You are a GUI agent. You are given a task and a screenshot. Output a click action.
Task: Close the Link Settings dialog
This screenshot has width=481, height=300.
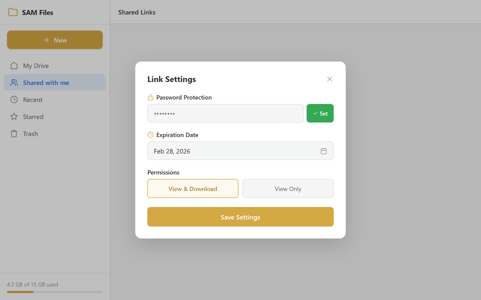[329, 79]
